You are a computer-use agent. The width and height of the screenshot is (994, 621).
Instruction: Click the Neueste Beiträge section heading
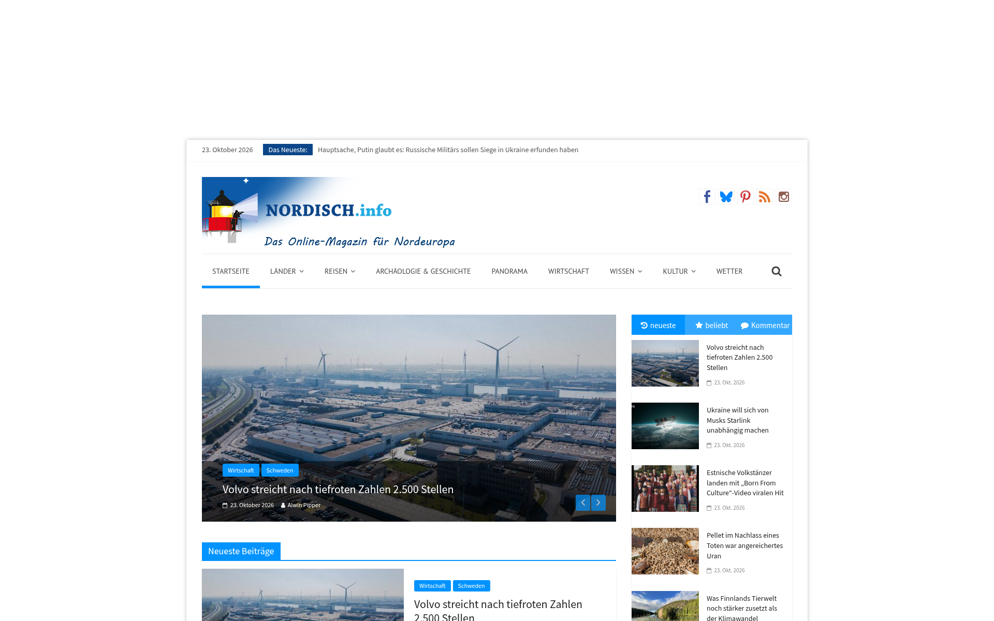(x=241, y=551)
